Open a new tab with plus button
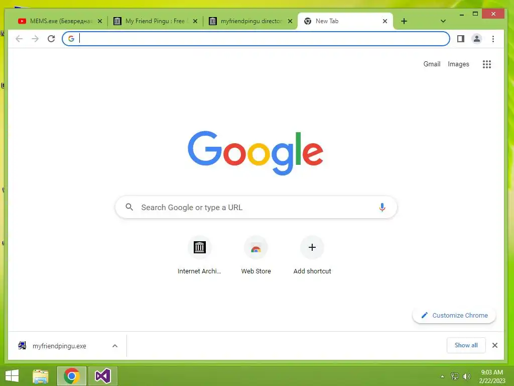The width and height of the screenshot is (514, 386). coord(404,21)
